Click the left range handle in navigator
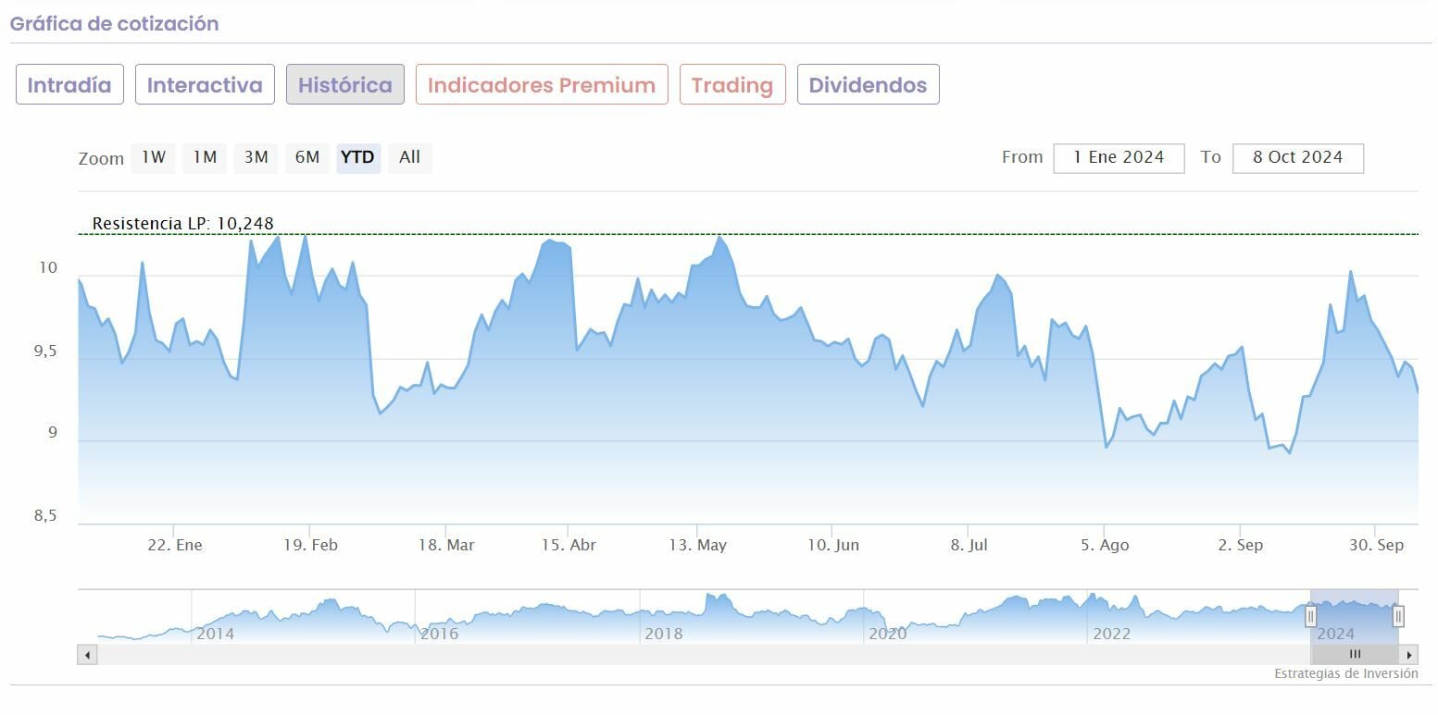1438x715 pixels. [1310, 615]
